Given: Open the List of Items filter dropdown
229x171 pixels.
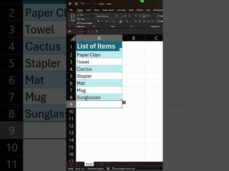Looking at the screenshot, I should [121, 50].
